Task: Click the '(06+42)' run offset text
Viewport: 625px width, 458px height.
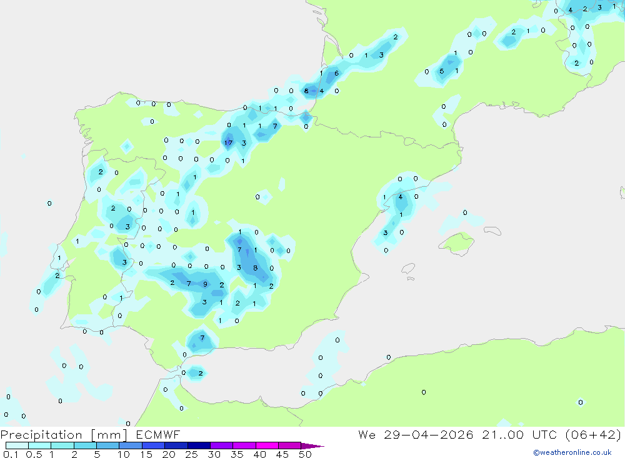Action: click(594, 435)
